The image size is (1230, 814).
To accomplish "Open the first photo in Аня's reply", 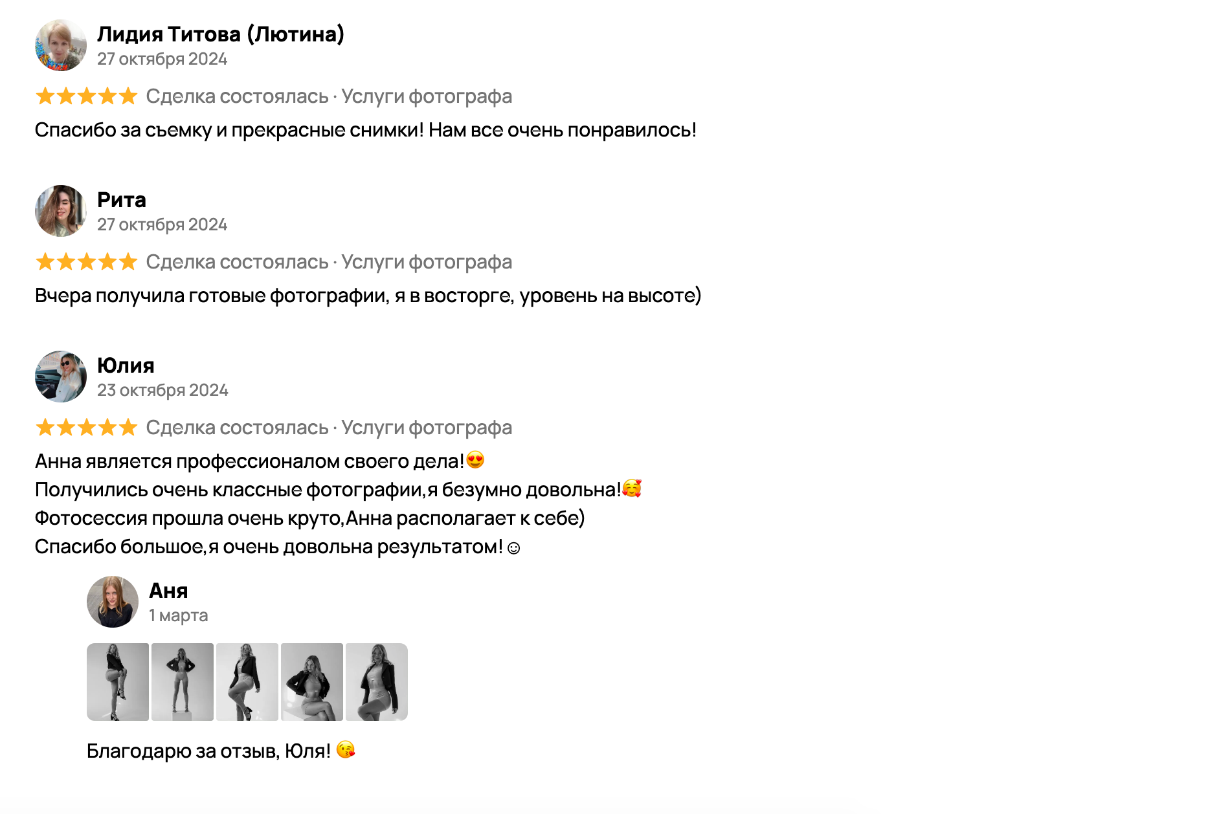I will point(118,681).
